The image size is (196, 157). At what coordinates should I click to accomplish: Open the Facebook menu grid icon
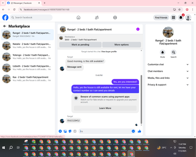173,18
